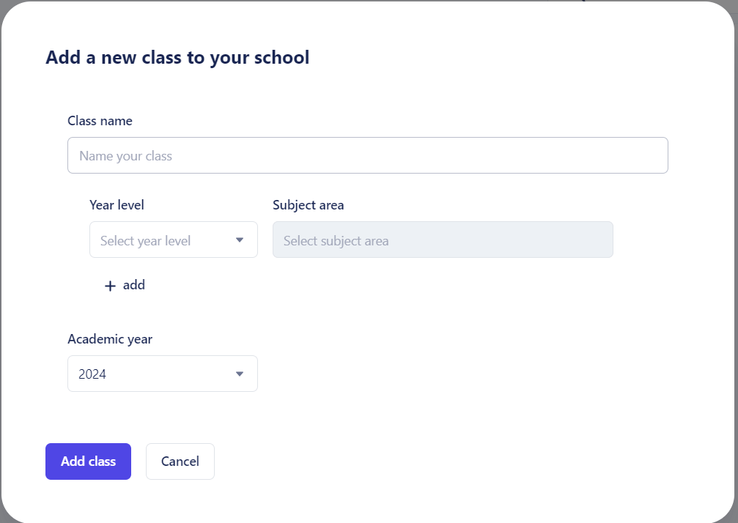Open the Select subject area field
Viewport: 738px width, 523px height.
coord(443,240)
